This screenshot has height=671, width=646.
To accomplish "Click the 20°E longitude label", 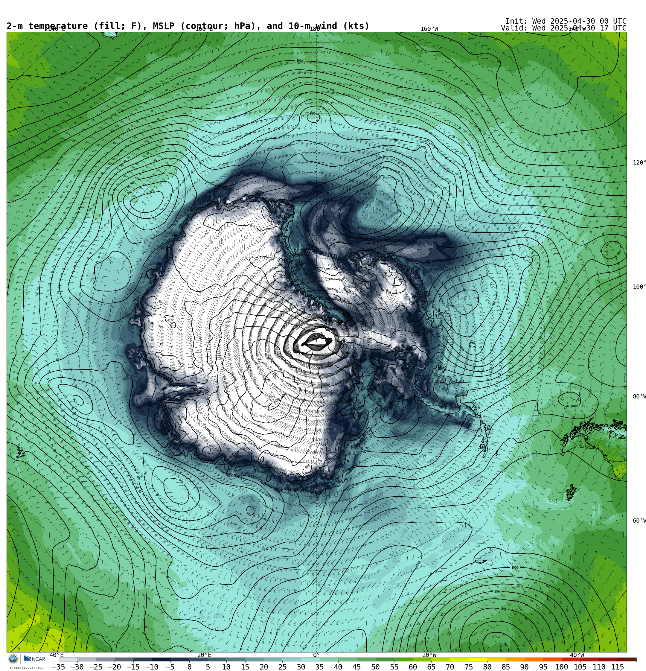I will (204, 655).
